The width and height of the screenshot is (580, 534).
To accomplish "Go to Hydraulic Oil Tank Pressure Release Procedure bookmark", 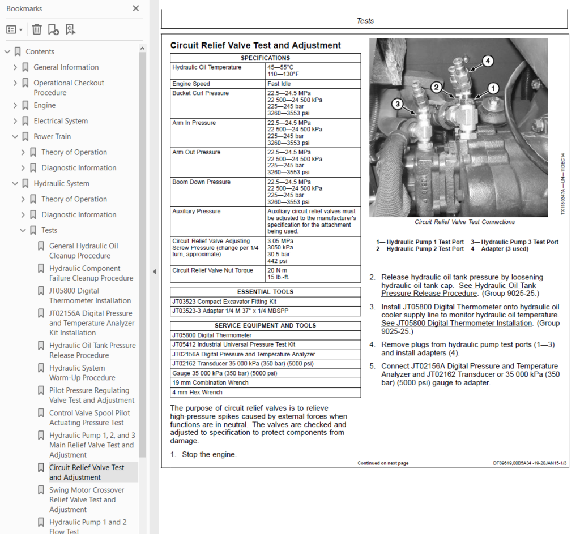I will point(92,351).
